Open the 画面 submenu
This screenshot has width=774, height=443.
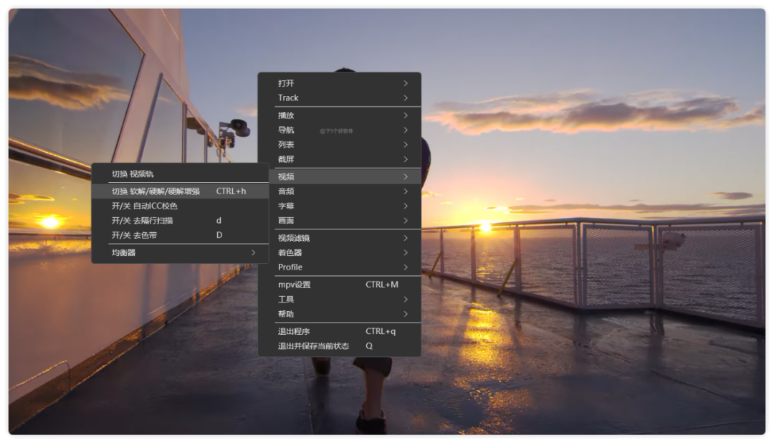[339, 220]
